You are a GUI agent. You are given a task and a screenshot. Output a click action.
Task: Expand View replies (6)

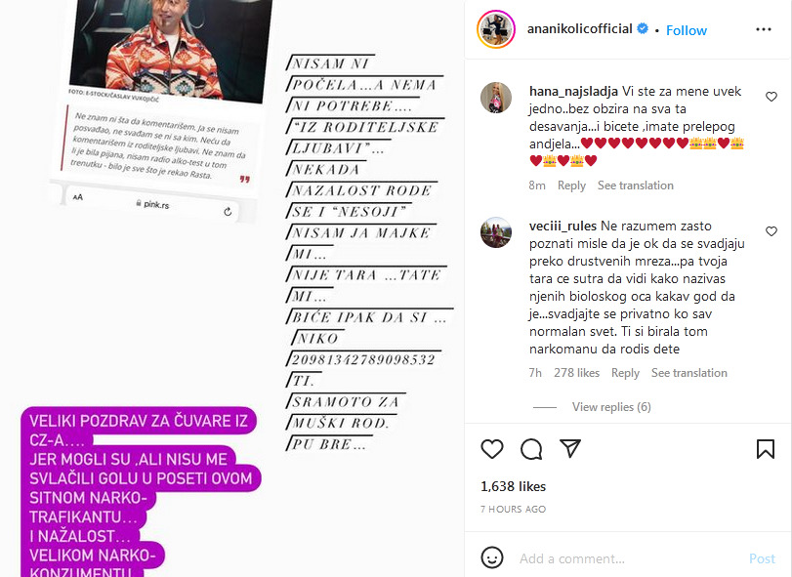pyautogui.click(x=610, y=407)
